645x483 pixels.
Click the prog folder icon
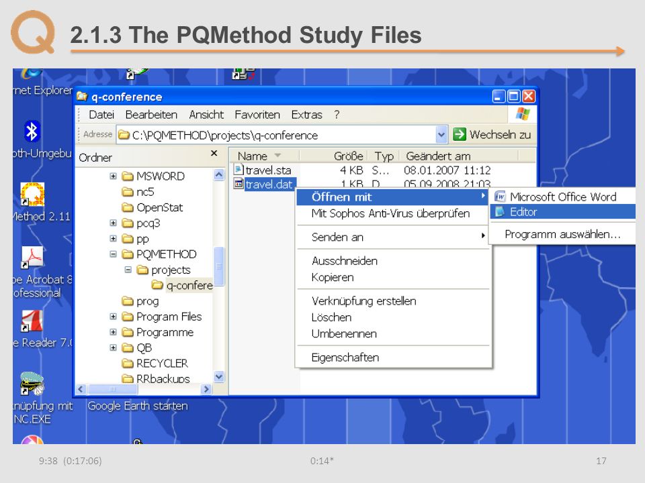pyautogui.click(x=128, y=301)
